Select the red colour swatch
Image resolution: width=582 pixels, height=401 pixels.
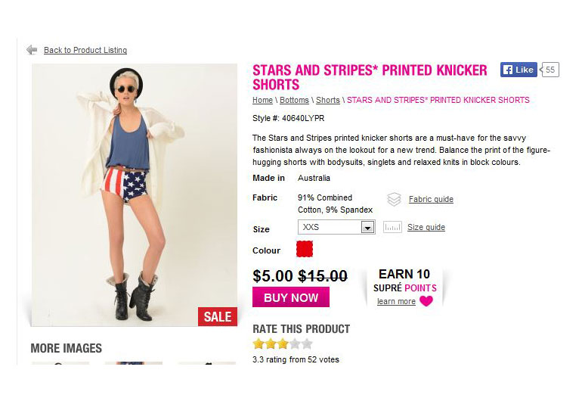305,249
